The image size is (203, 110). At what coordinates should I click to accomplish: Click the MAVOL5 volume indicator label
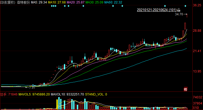click(34, 94)
